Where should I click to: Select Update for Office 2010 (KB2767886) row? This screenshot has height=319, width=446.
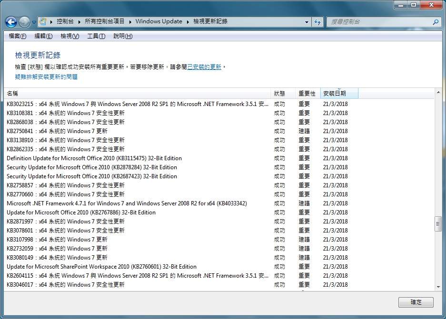coord(219,213)
